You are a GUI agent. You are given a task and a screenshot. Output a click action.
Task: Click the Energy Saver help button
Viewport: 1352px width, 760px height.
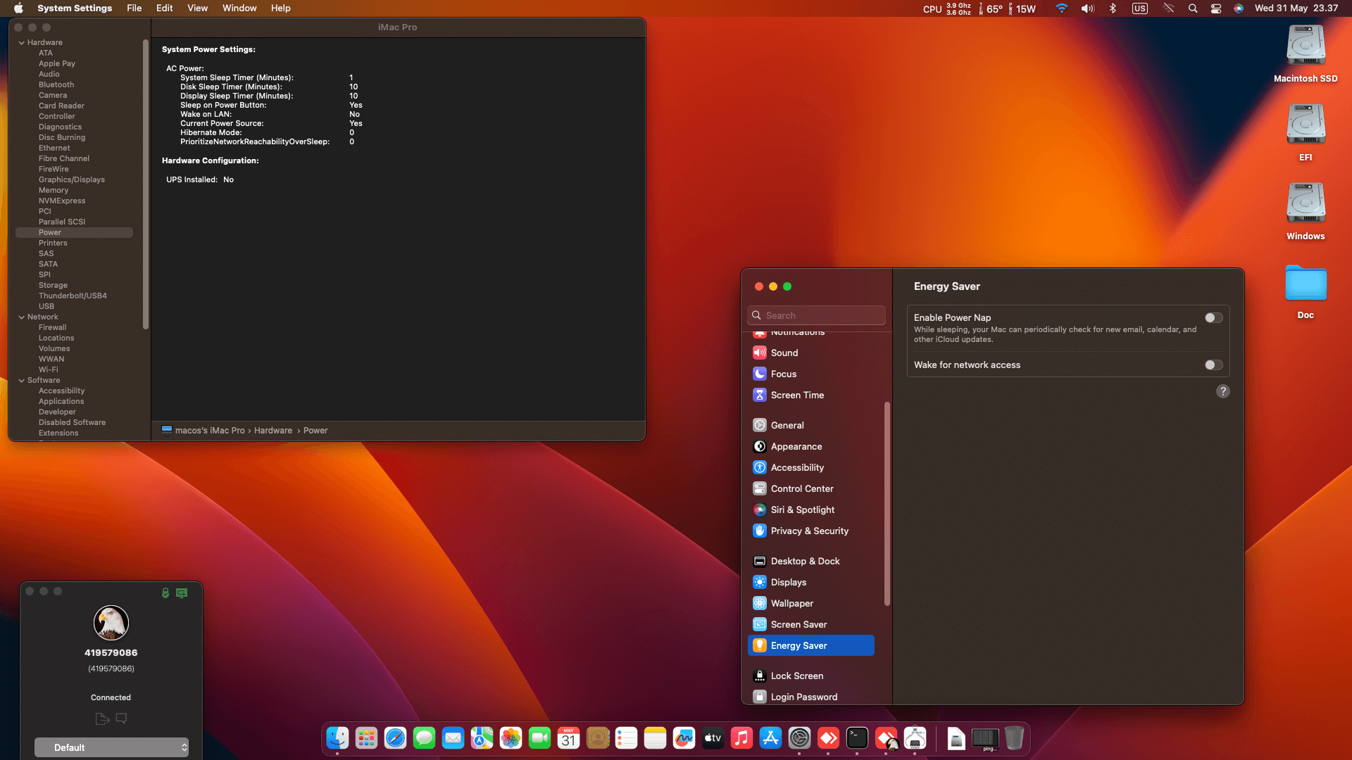1222,392
